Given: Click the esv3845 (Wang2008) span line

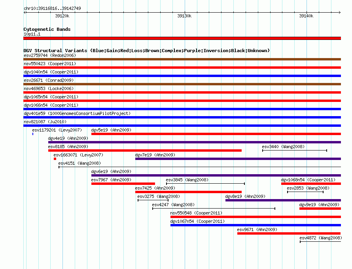Looking at the screenshot, I should tap(205, 184).
